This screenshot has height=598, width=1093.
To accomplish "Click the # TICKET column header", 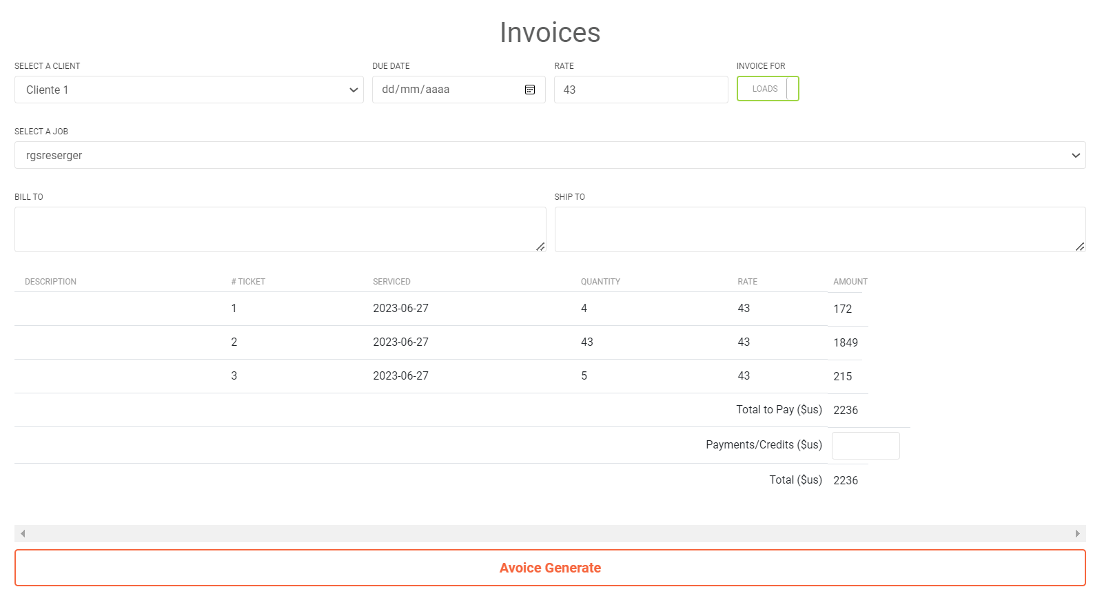I will [248, 282].
